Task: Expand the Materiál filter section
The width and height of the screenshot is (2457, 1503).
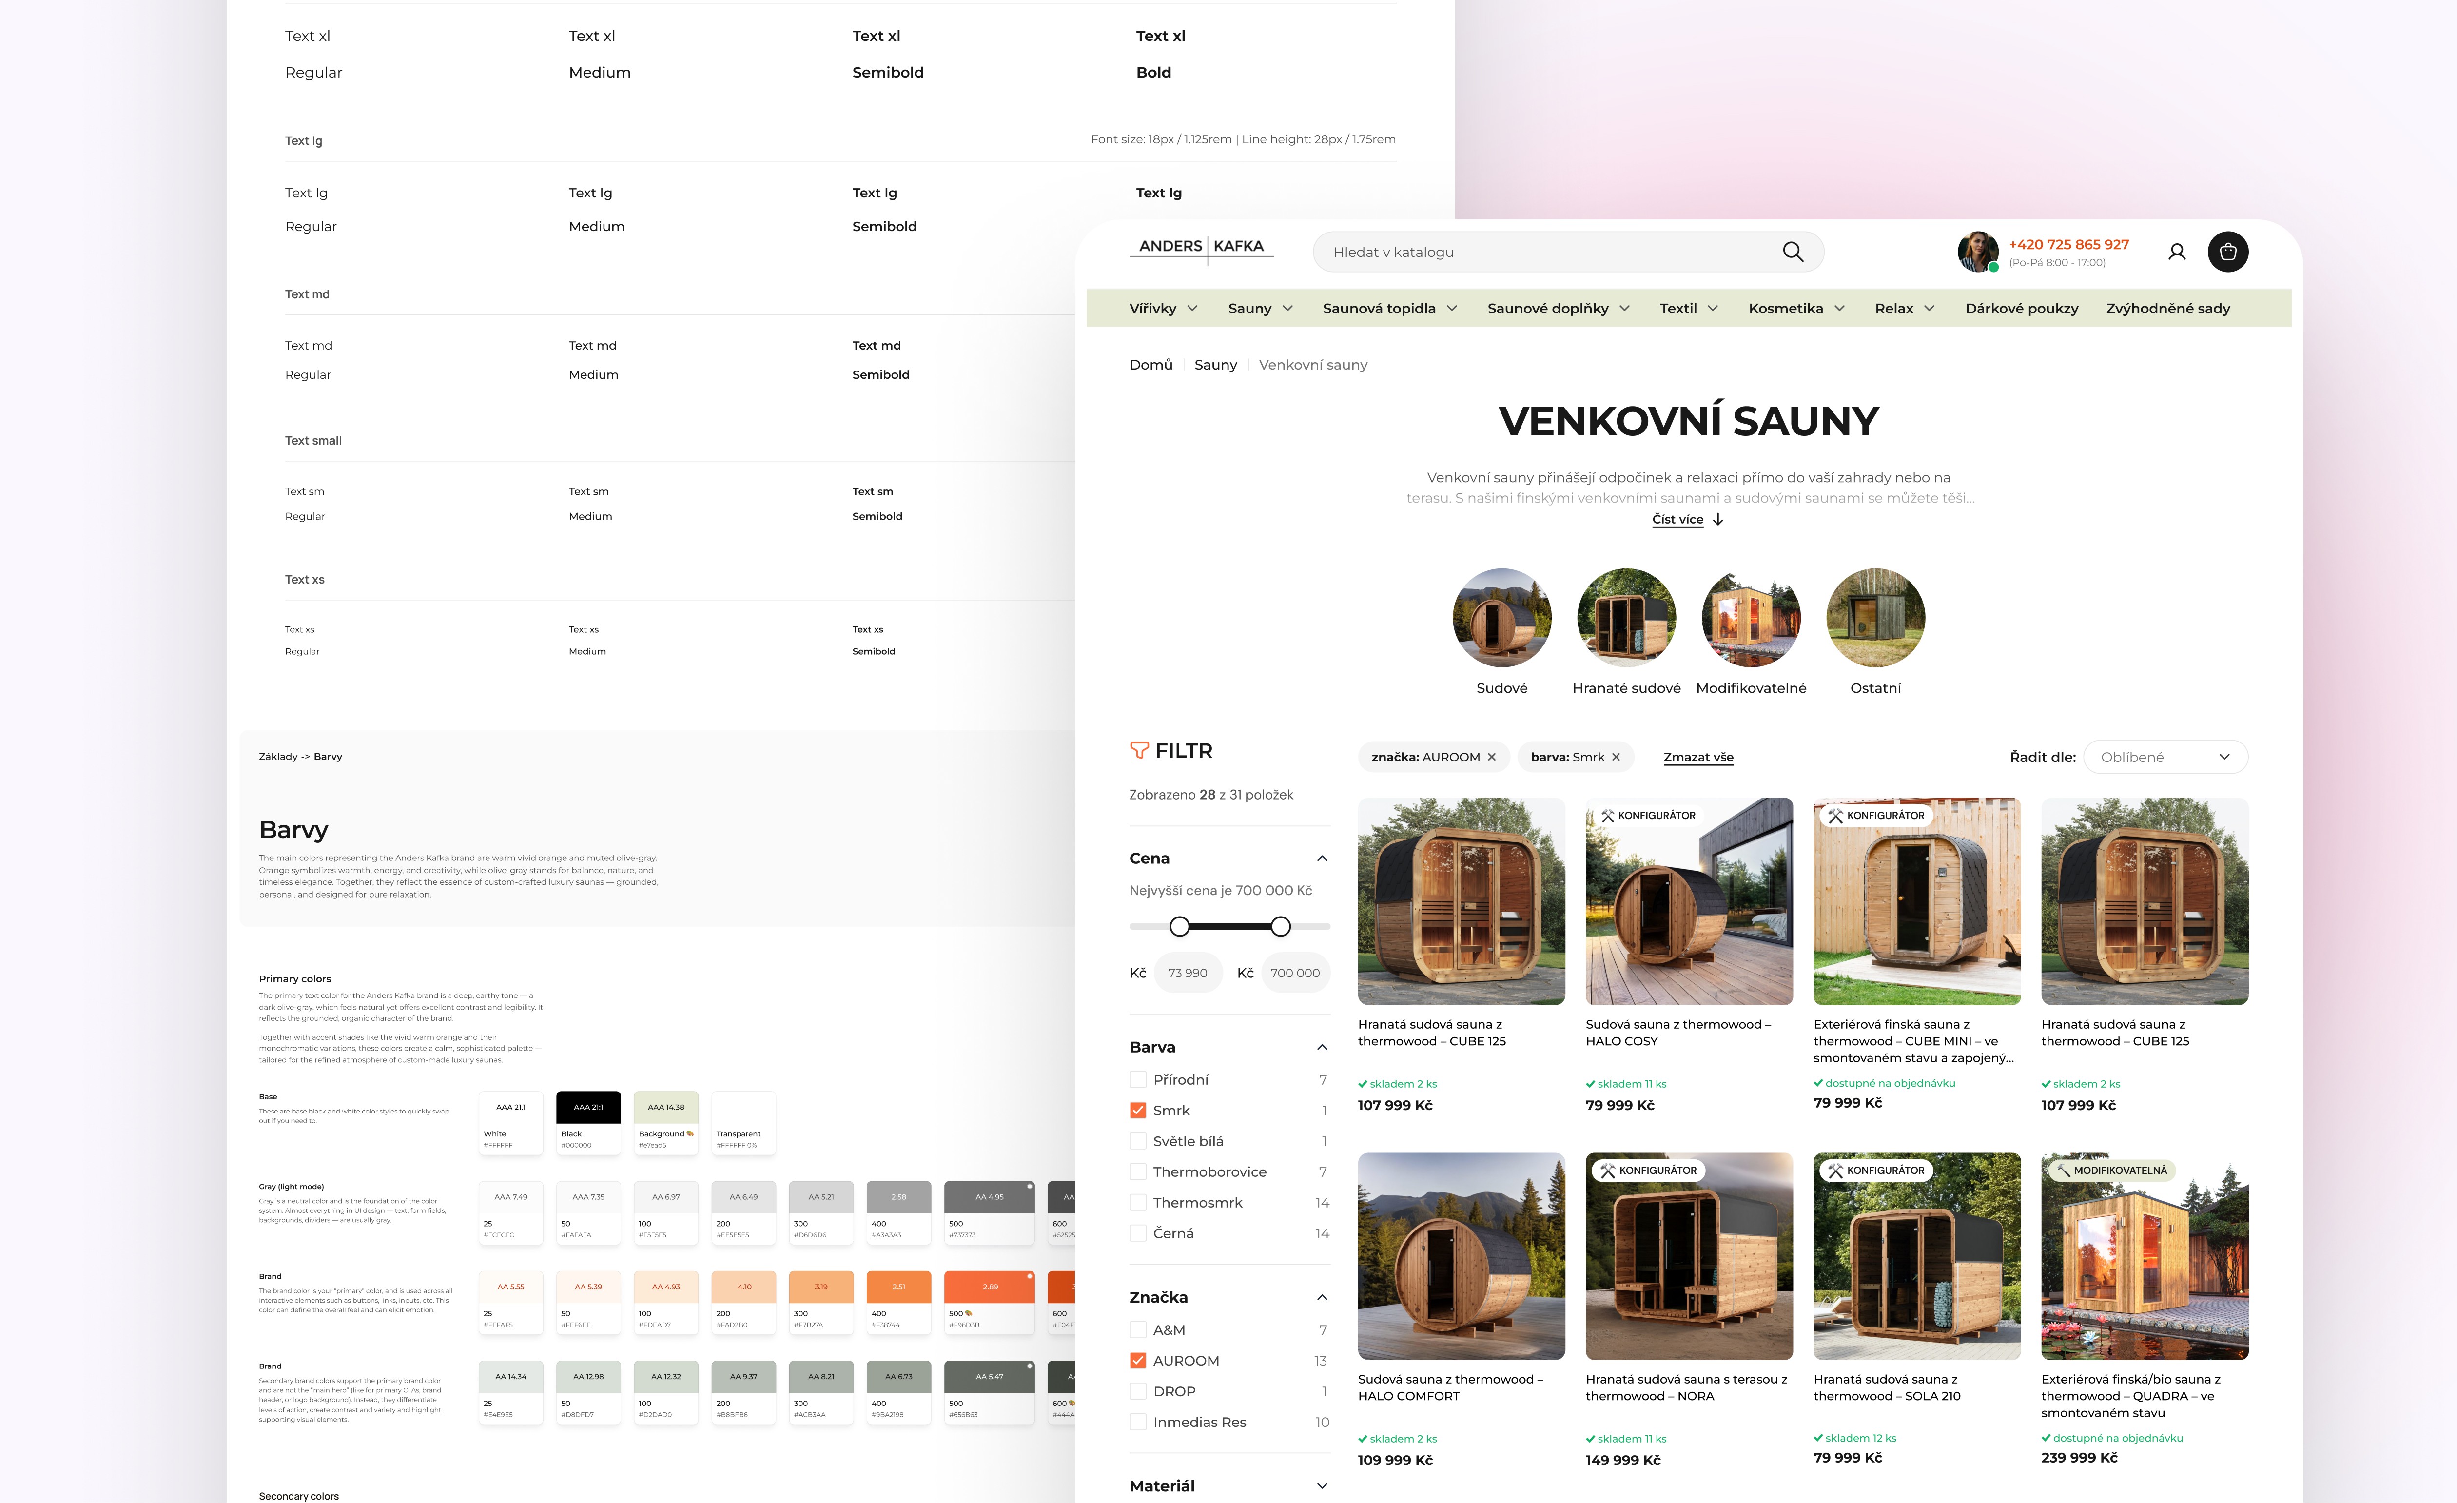Action: coord(1321,1486)
